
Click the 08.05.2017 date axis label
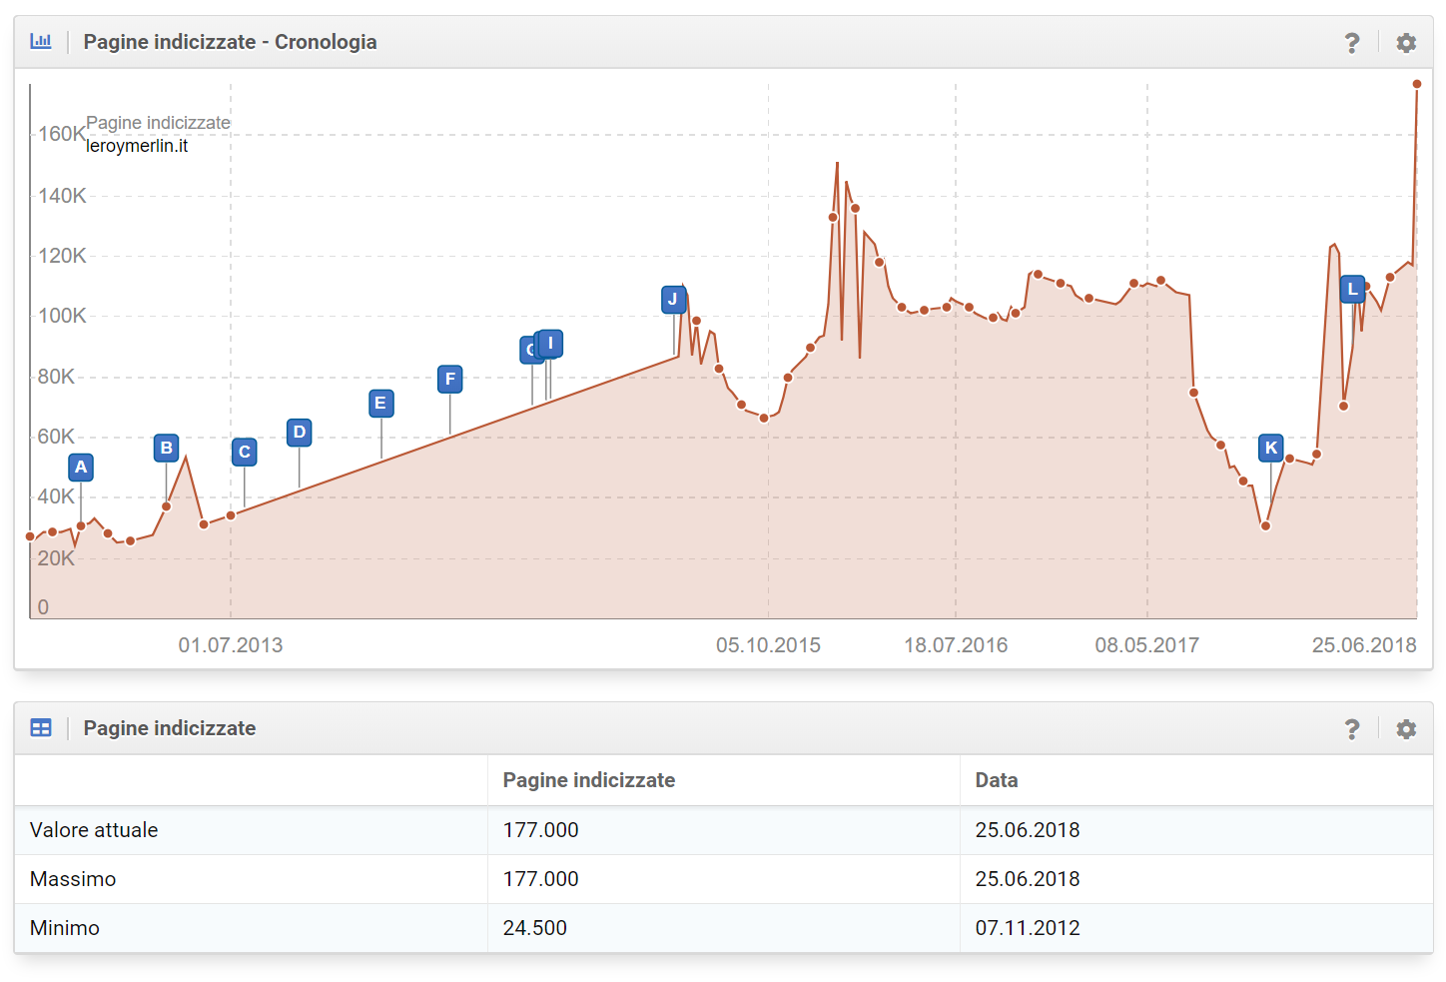point(1147,645)
